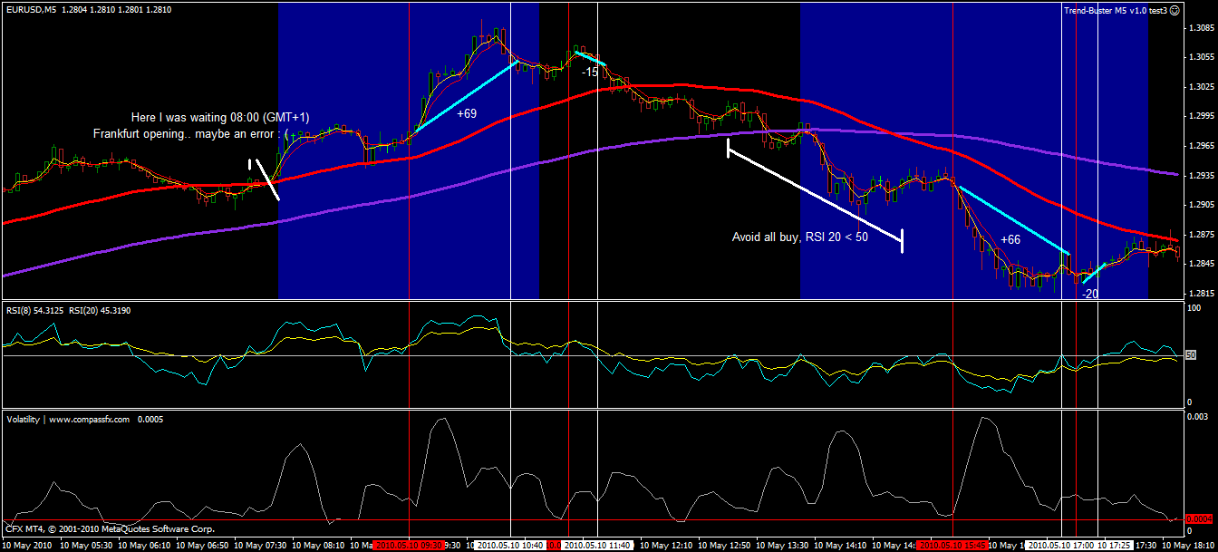This screenshot has width=1218, height=552.
Task: Select the red volatility value tag
Action: click(1198, 518)
